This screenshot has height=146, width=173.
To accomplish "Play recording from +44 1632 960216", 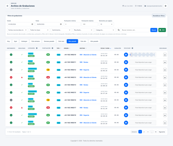I will (x=126, y=100).
